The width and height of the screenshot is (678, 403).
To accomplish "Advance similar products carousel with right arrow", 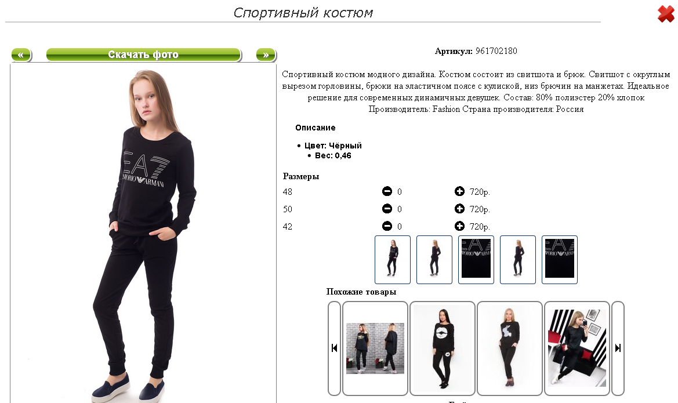I will point(618,348).
